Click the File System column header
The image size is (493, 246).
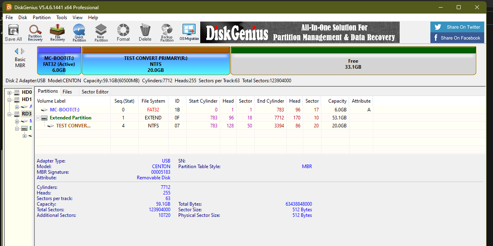[153, 101]
